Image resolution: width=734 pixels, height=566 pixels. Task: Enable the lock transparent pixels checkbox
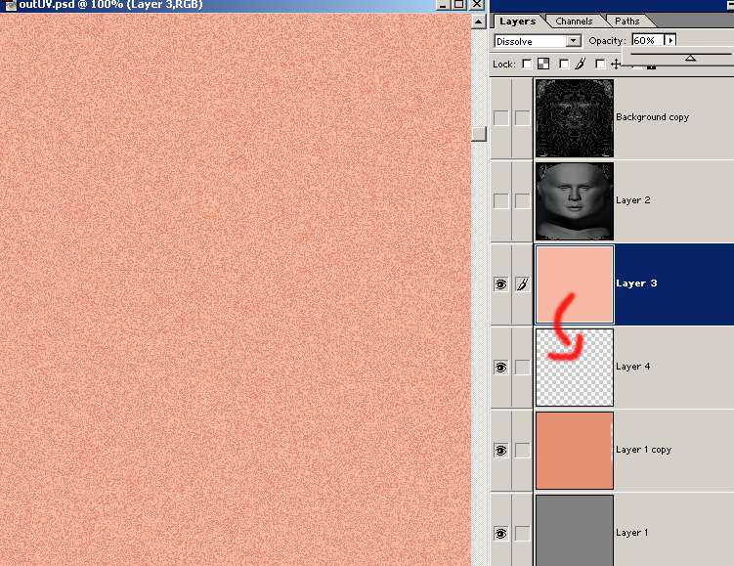(527, 65)
